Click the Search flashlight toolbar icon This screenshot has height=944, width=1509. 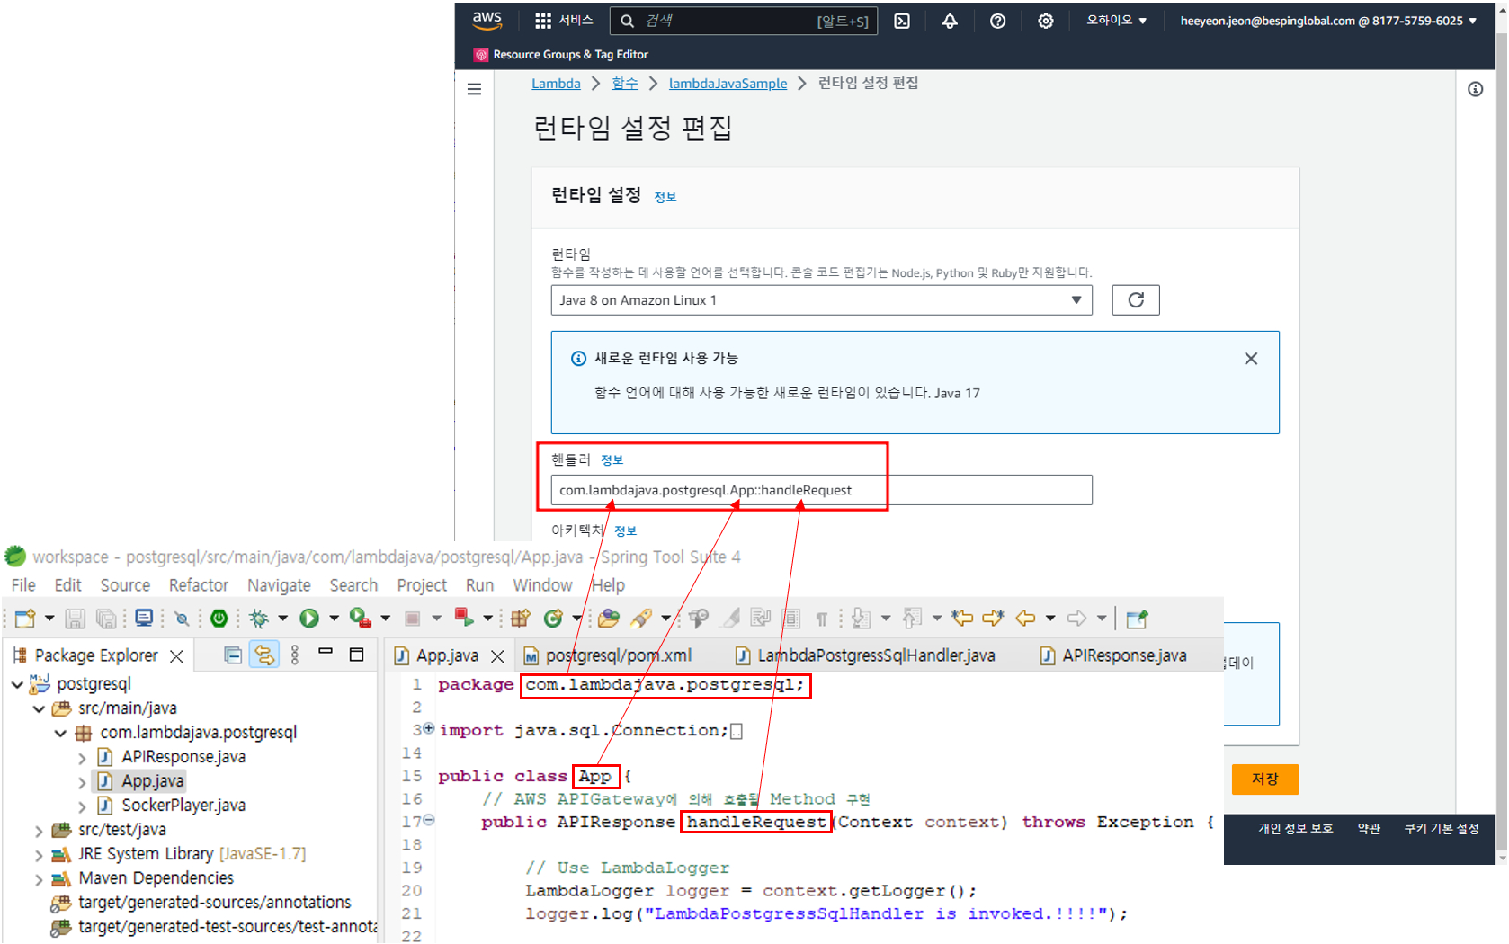(641, 619)
